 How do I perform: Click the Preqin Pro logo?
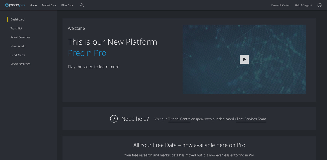[15, 5]
